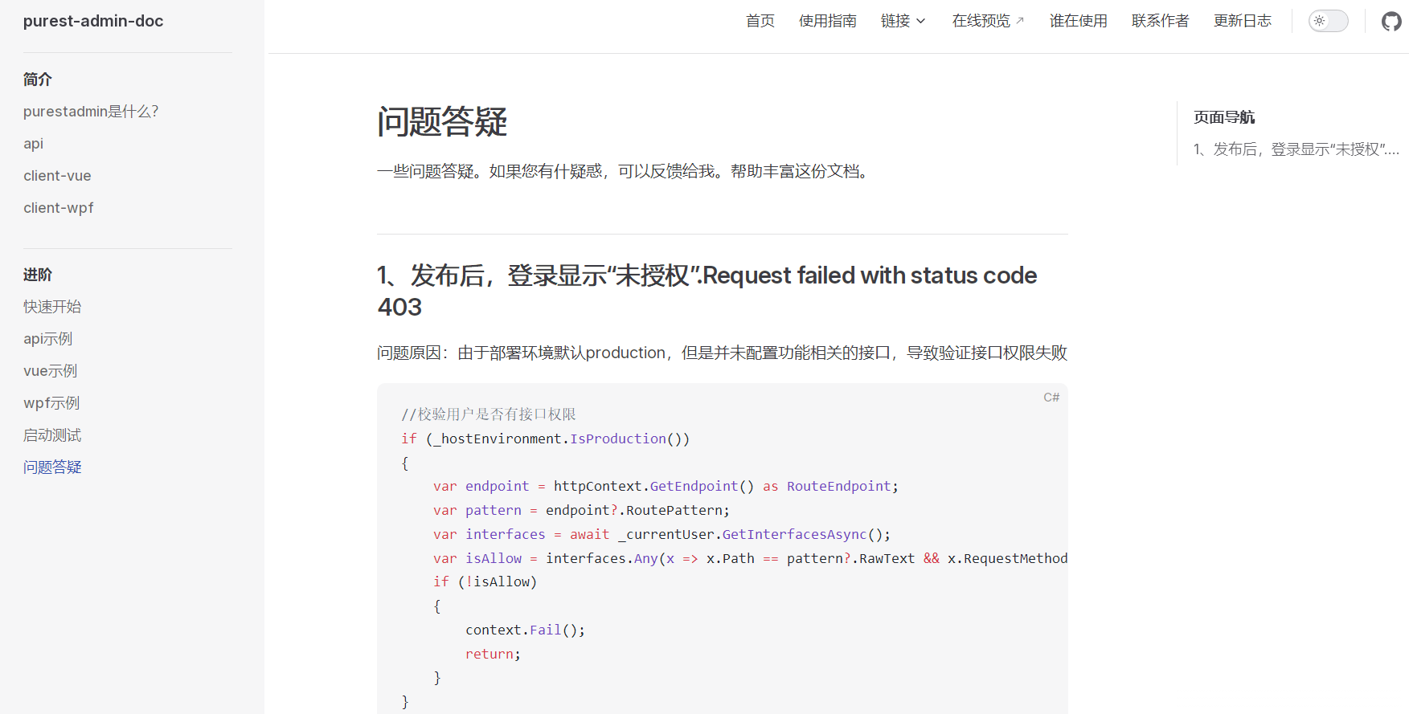Click code line if (!isAllow)
The height and width of the screenshot is (714, 1409).
485,581
